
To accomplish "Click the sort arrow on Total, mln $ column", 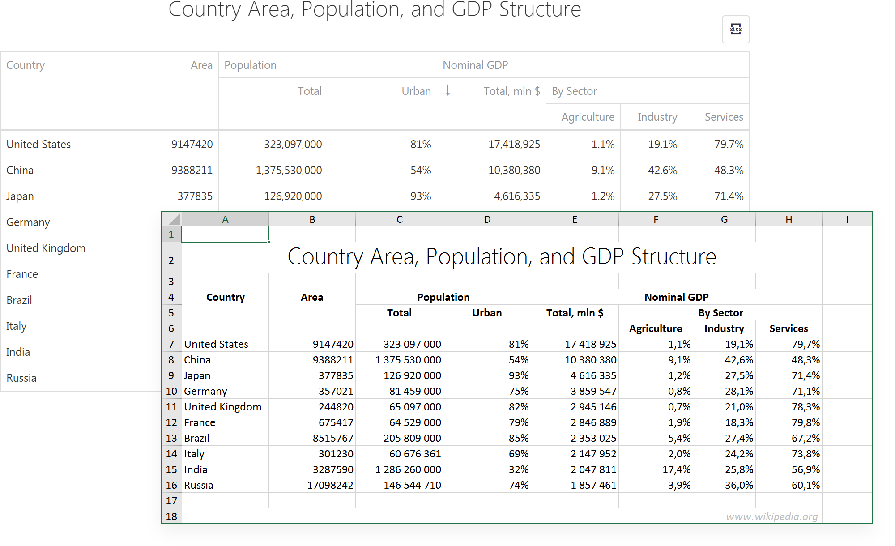I will click(x=447, y=90).
